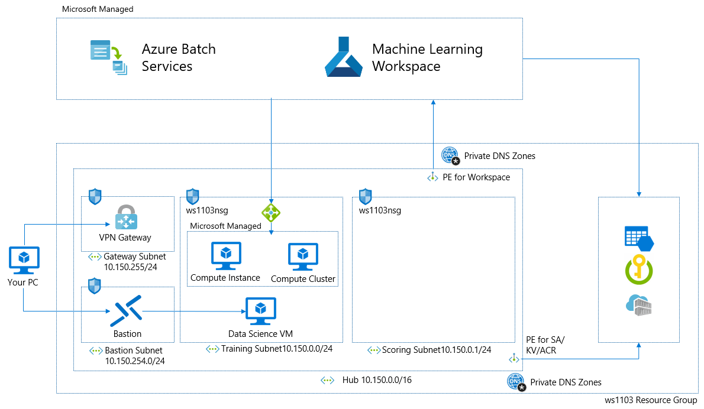This screenshot has width=704, height=409.
Task: Select the Data Science VM icon
Action: [261, 311]
